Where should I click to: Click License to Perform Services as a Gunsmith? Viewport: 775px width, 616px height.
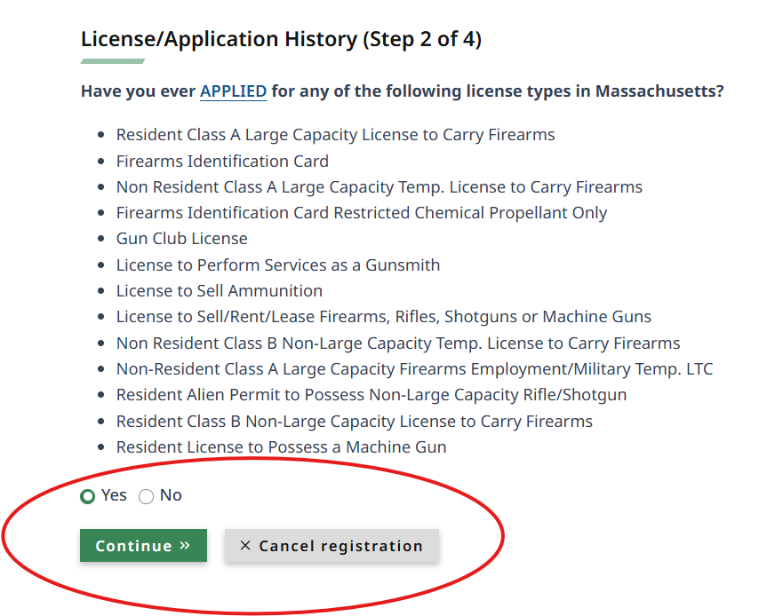tap(277, 265)
